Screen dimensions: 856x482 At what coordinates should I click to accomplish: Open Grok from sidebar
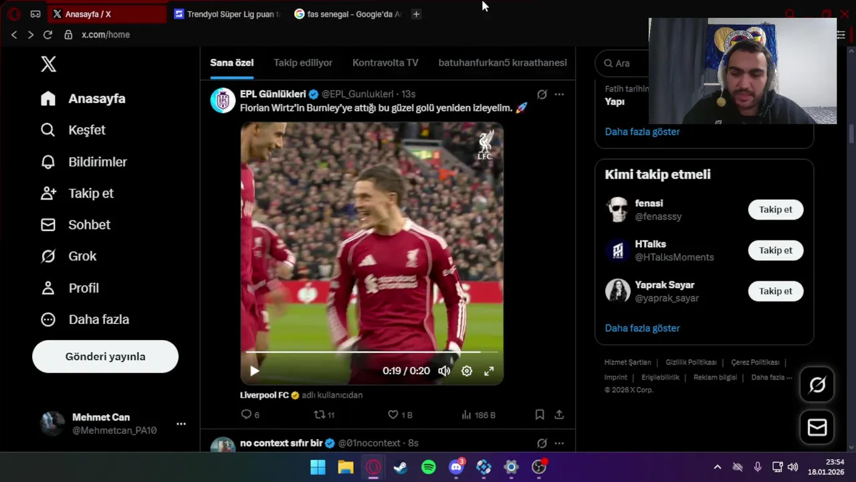click(68, 256)
